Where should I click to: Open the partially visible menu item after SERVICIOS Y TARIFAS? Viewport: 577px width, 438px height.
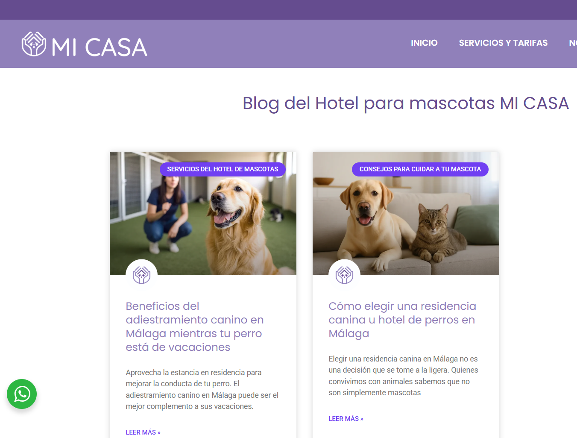point(573,43)
